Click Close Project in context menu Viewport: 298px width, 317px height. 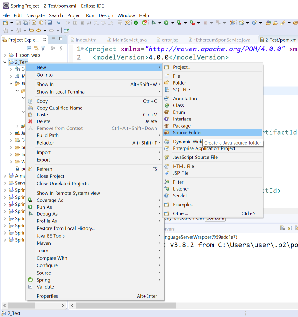(x=94, y=176)
